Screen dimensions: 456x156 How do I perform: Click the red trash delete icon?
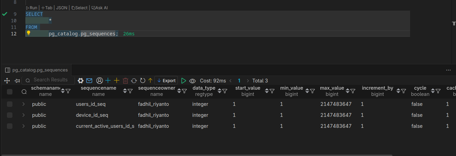coord(125,81)
